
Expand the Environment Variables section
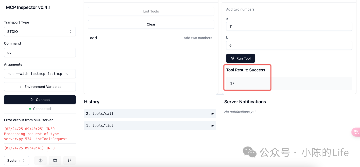click(40, 87)
